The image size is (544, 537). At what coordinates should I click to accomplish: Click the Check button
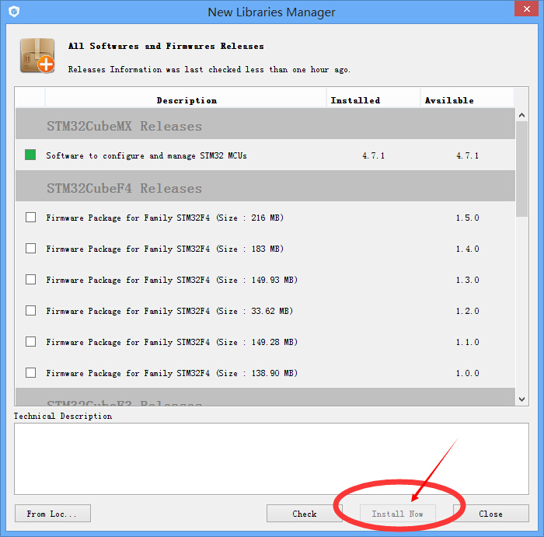click(x=305, y=514)
